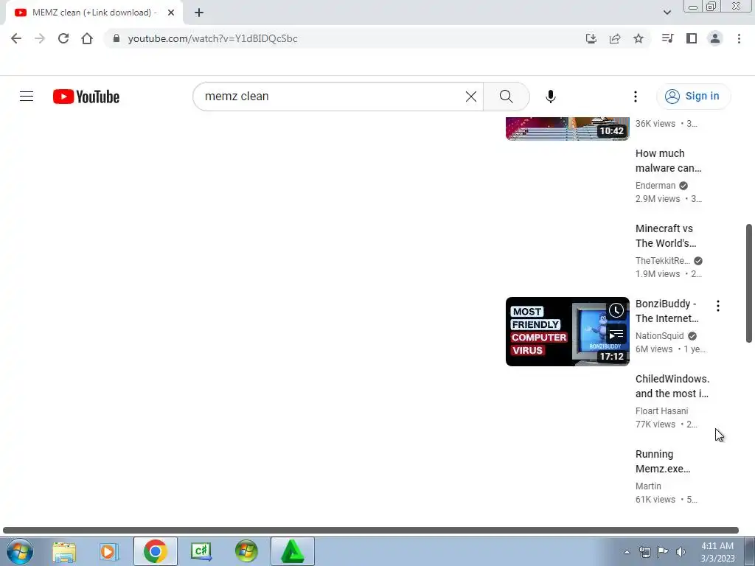Viewport: 755px width, 566px height.
Task: Toggle the Chrome side panel
Action: click(692, 38)
